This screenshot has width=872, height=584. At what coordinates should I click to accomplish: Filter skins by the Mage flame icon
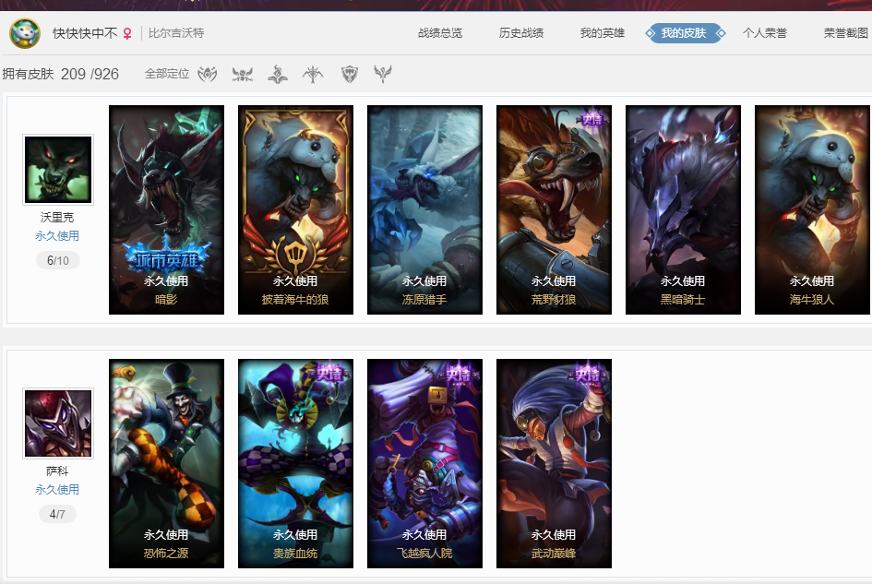(278, 74)
